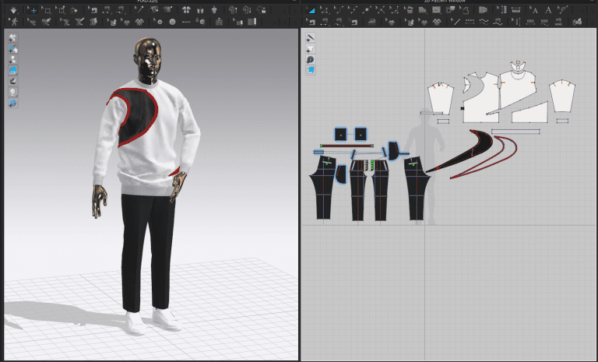Toggle the highlighted blue icon in 3D vertical toolbar
Image resolution: width=598 pixels, height=362 pixels.
(x=13, y=70)
